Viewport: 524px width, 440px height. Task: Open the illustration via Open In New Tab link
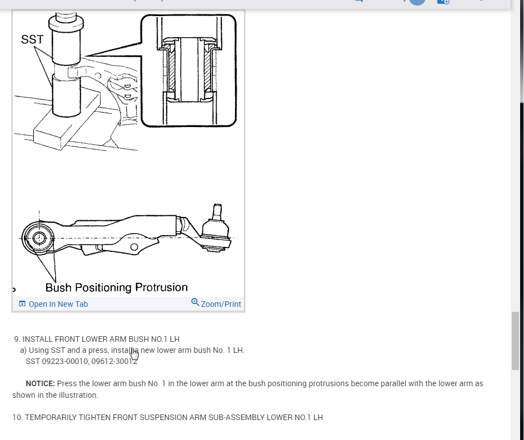(58, 304)
